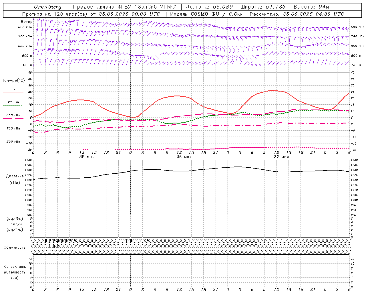
Task: Click the (гПа) unit under Давление
Action: click(15, 183)
